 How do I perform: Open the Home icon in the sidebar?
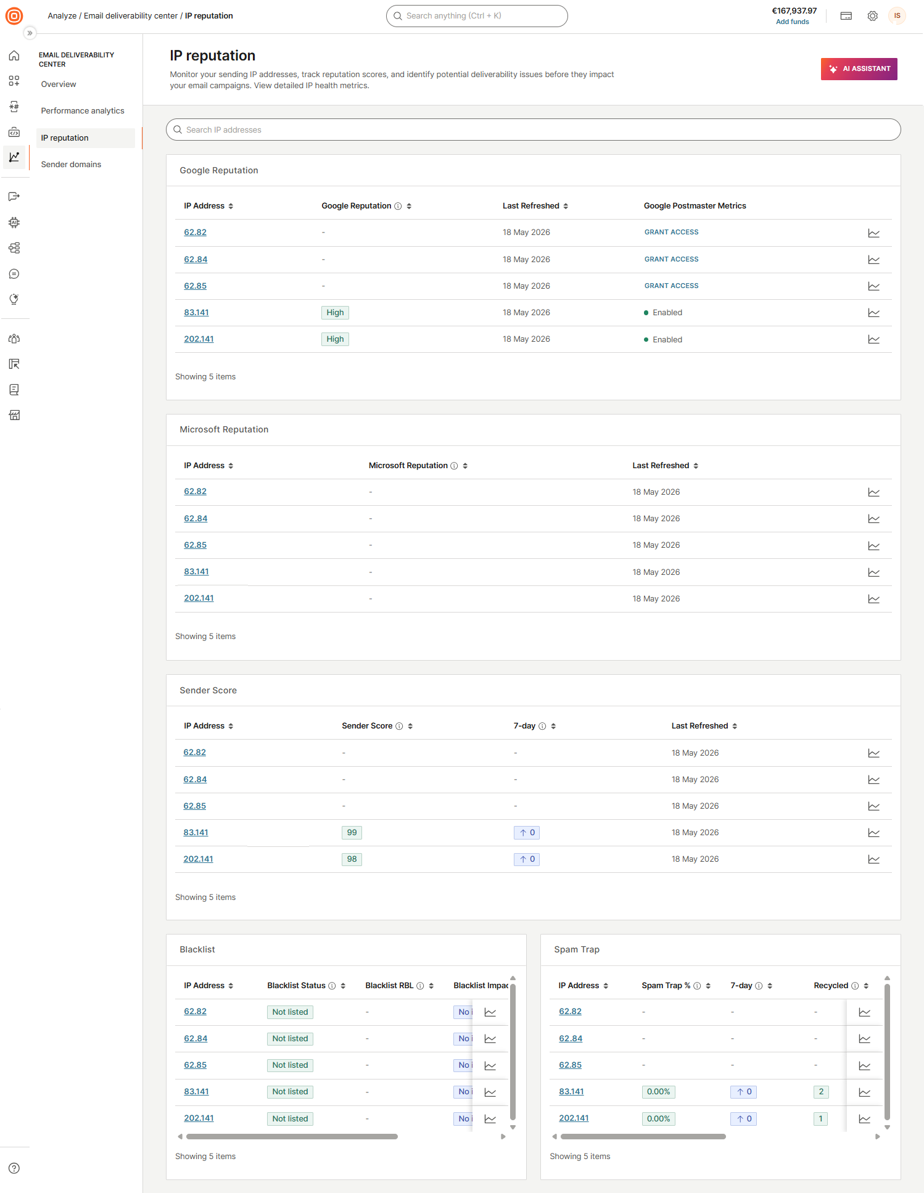14,56
